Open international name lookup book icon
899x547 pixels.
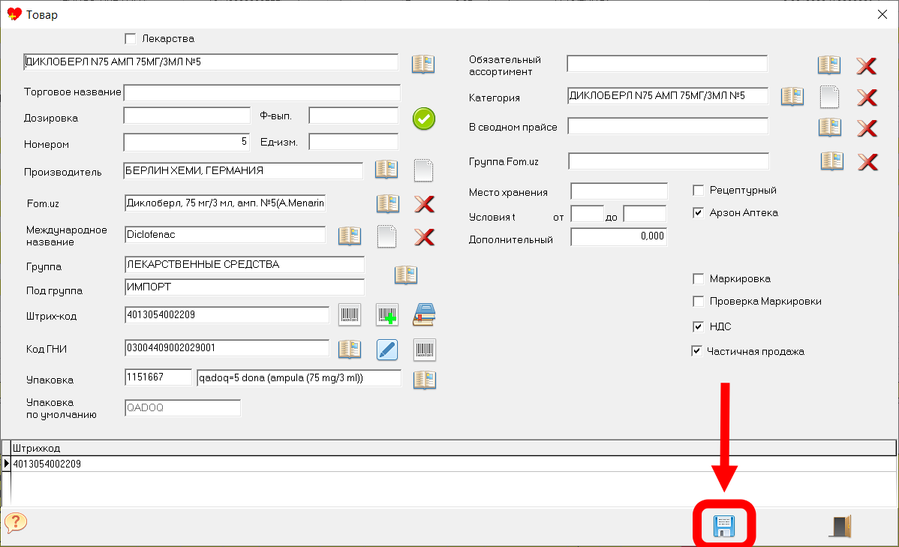[350, 236]
